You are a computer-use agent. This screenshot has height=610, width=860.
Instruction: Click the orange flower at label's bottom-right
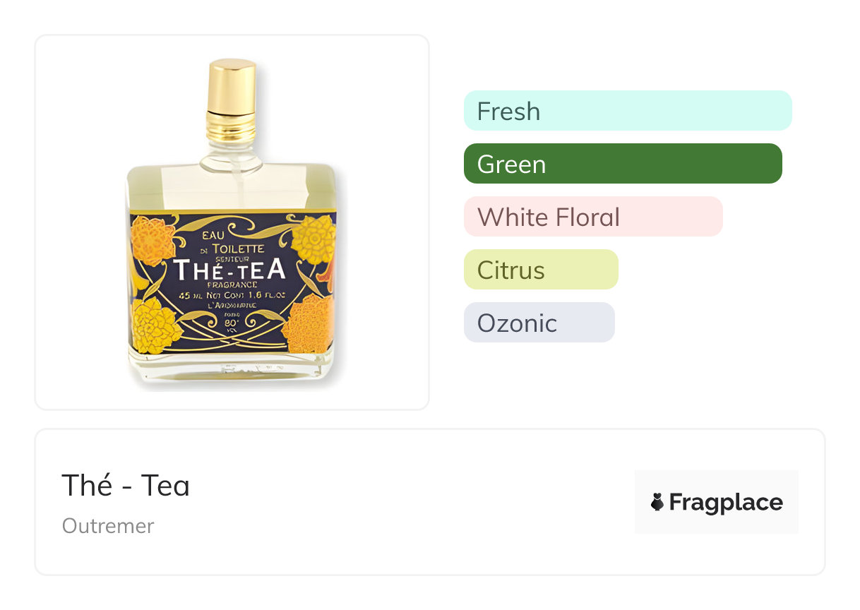tap(307, 323)
